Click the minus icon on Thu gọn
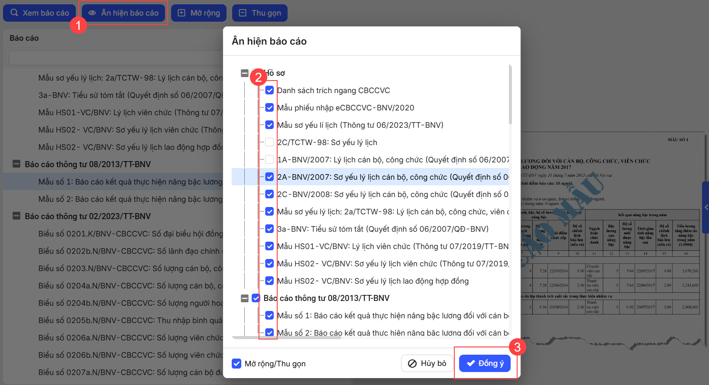The height and width of the screenshot is (385, 709). pyautogui.click(x=243, y=13)
